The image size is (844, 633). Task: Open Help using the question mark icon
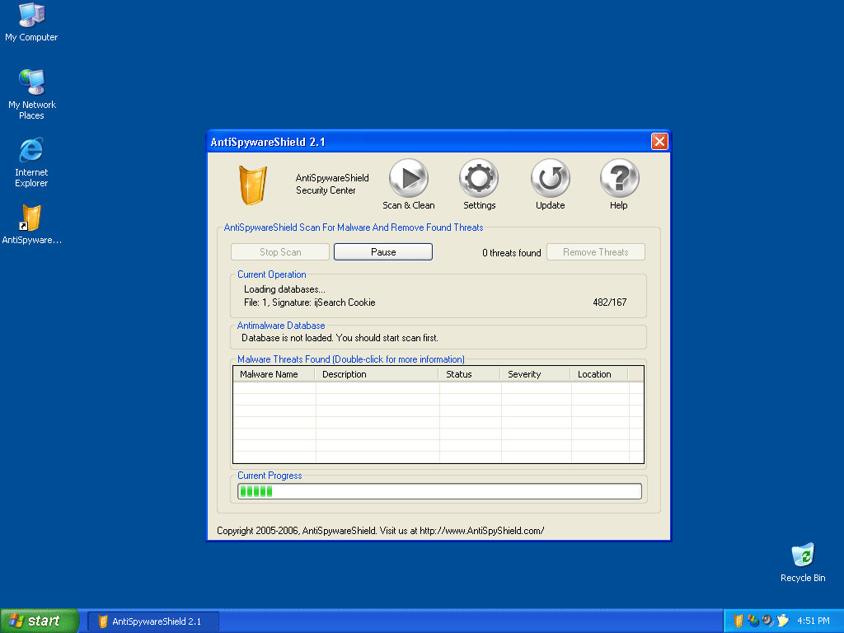click(x=618, y=177)
